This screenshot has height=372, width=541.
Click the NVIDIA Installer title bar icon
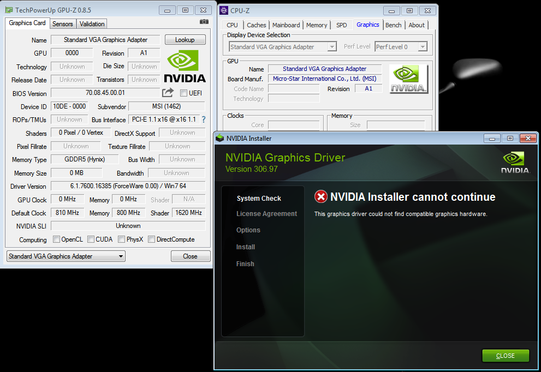(x=220, y=138)
